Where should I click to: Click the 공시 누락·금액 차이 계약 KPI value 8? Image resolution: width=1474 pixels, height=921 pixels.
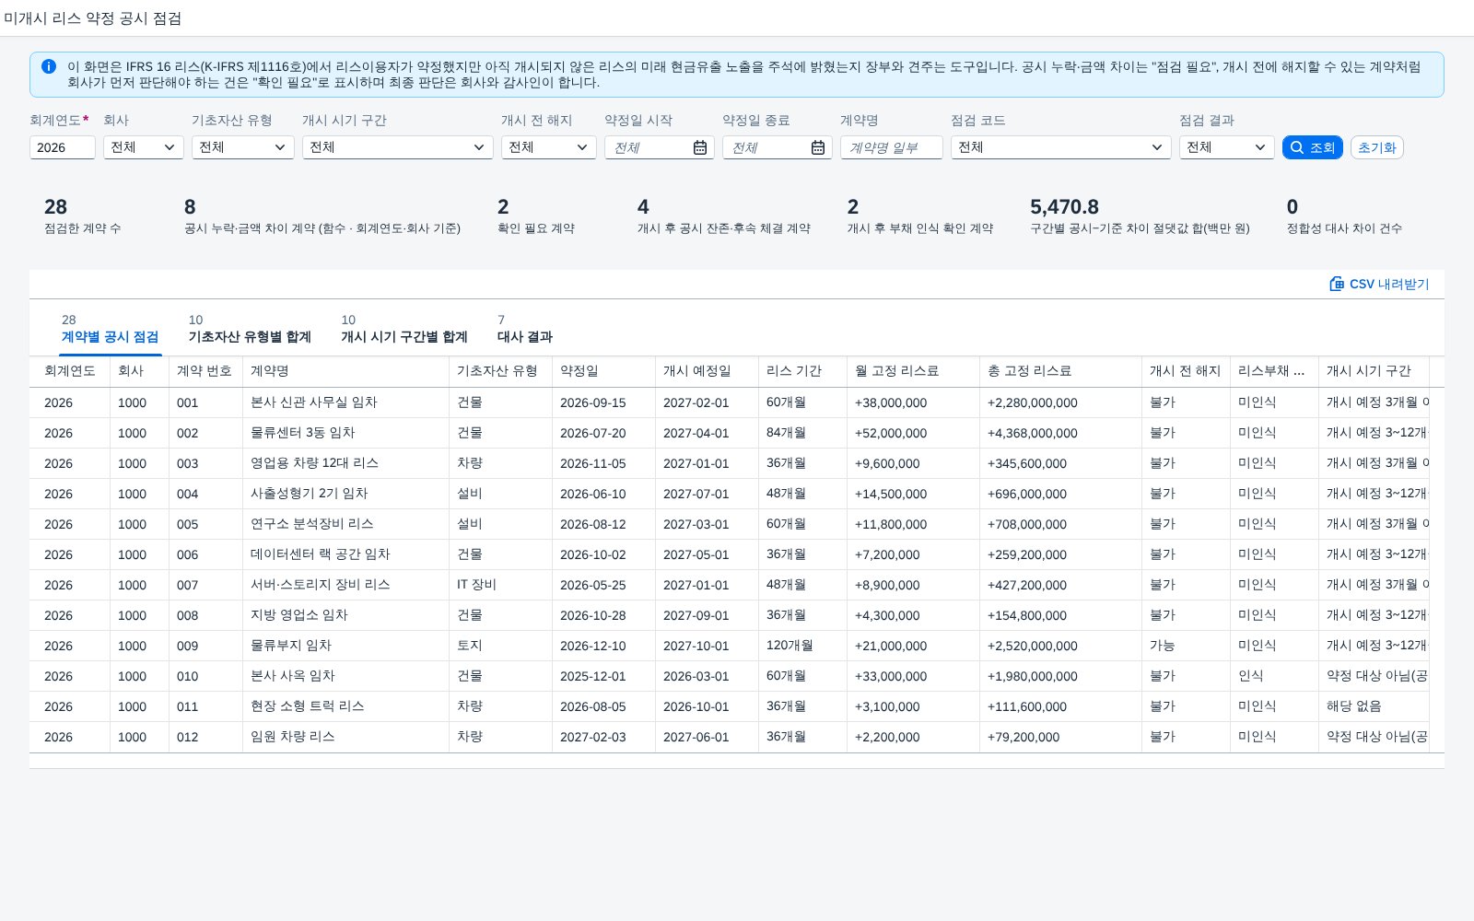point(190,207)
